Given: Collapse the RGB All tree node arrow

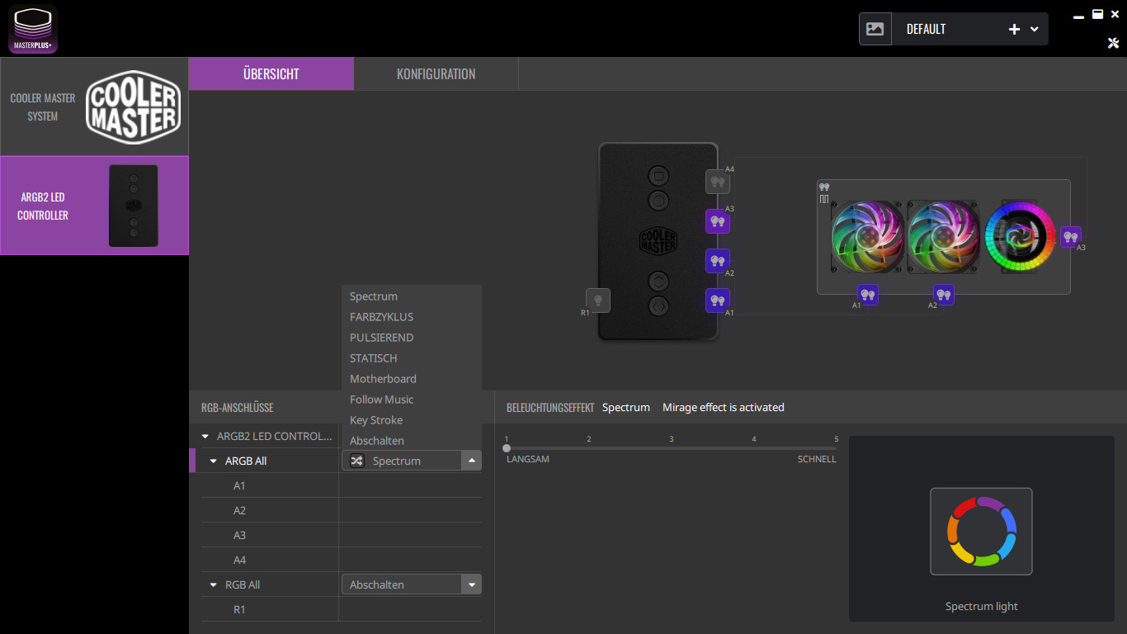Looking at the screenshot, I should [x=214, y=584].
